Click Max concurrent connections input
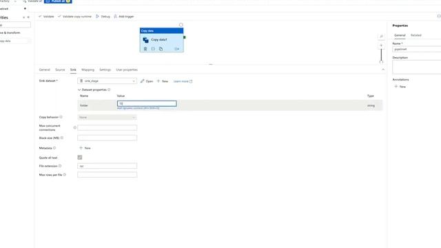Viewport: 441px width, 248px height. click(x=107, y=127)
